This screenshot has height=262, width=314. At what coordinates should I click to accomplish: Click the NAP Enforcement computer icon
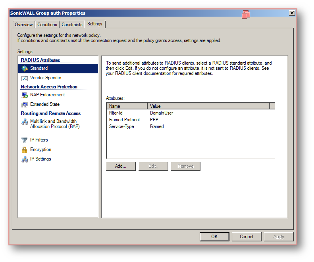coord(25,95)
